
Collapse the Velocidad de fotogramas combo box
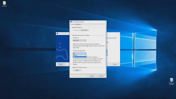79,53
